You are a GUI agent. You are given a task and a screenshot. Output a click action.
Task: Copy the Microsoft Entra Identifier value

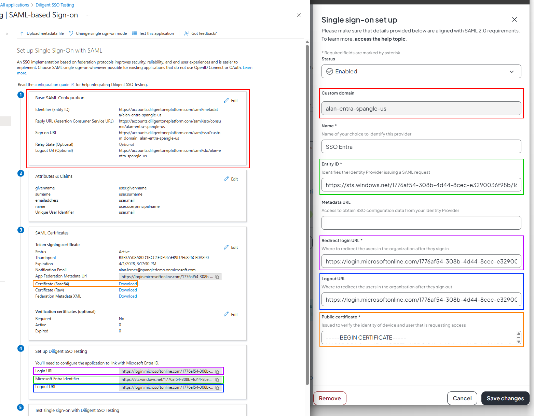(x=217, y=379)
